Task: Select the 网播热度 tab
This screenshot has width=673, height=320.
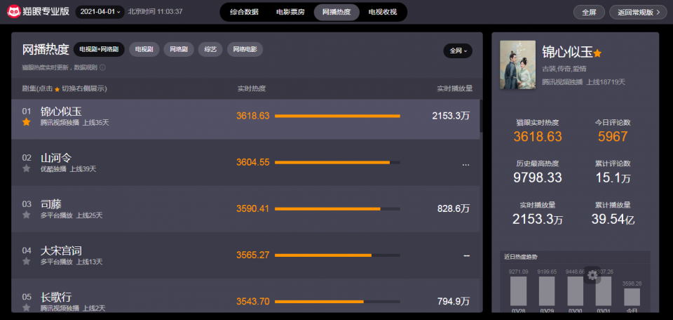Action: click(x=336, y=12)
